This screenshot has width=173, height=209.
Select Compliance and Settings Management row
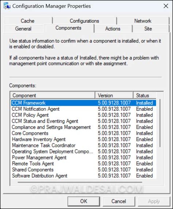[x=84, y=127]
